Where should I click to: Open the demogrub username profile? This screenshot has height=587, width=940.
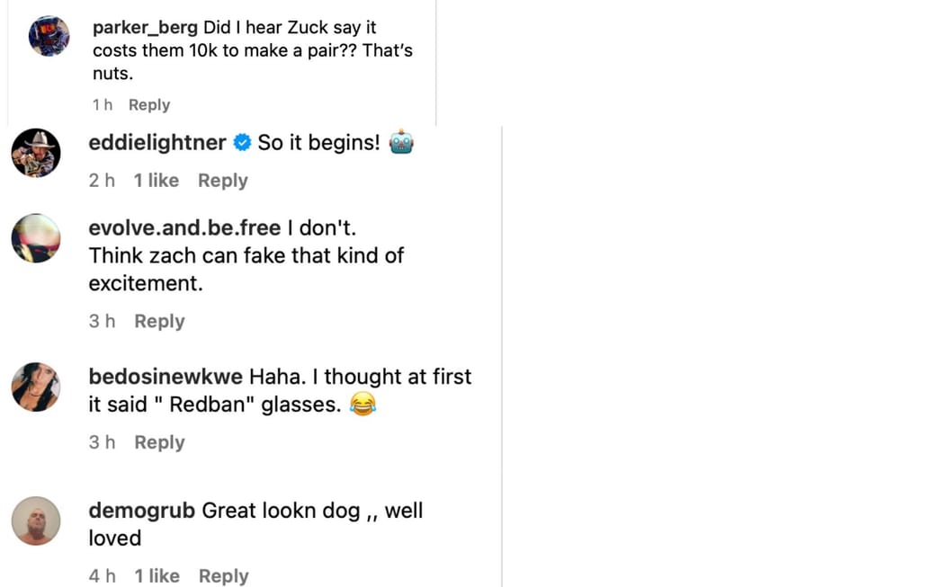click(141, 510)
